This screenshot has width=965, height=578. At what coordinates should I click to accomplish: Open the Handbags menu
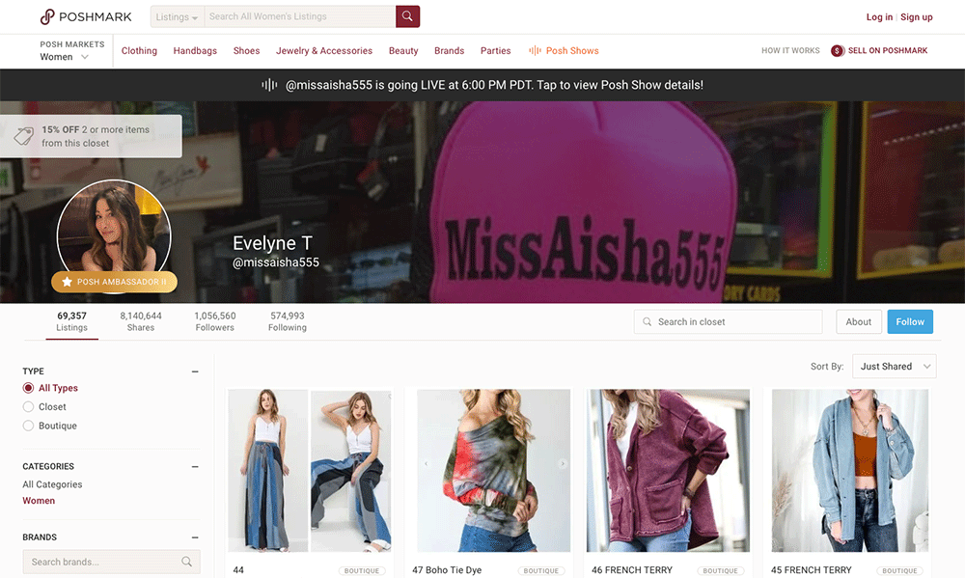[x=195, y=51]
